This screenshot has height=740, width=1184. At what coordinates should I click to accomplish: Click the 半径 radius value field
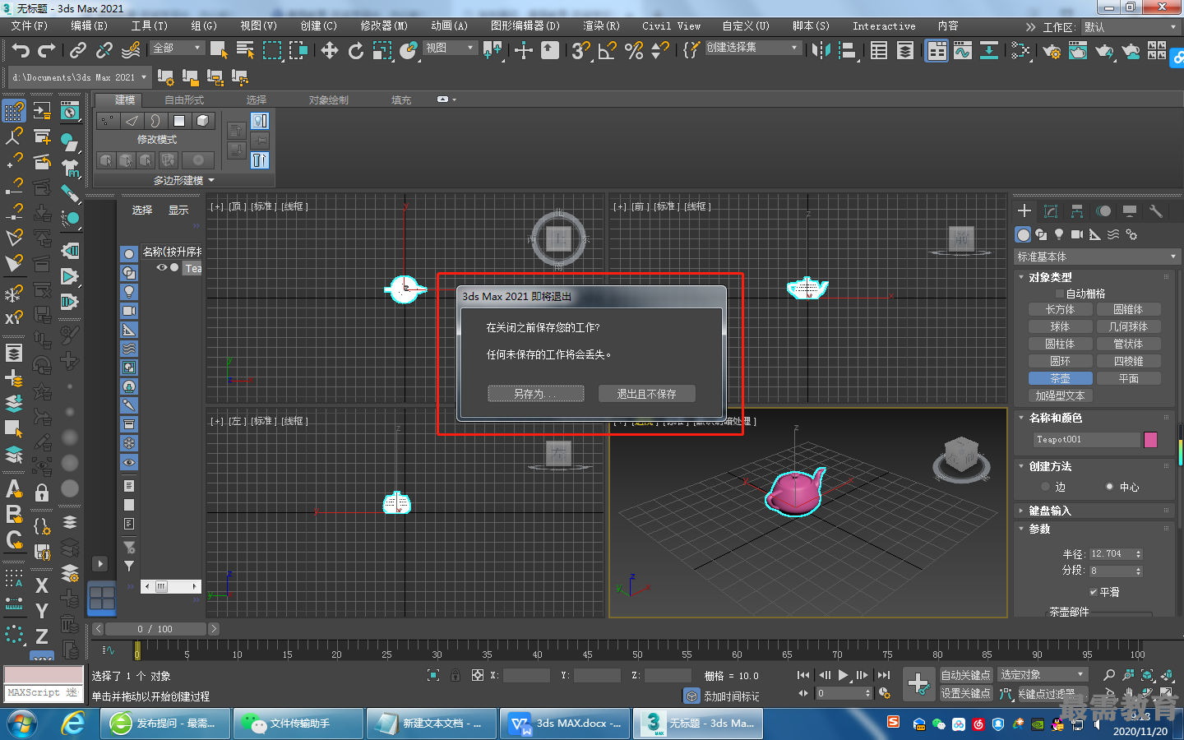coord(1111,553)
